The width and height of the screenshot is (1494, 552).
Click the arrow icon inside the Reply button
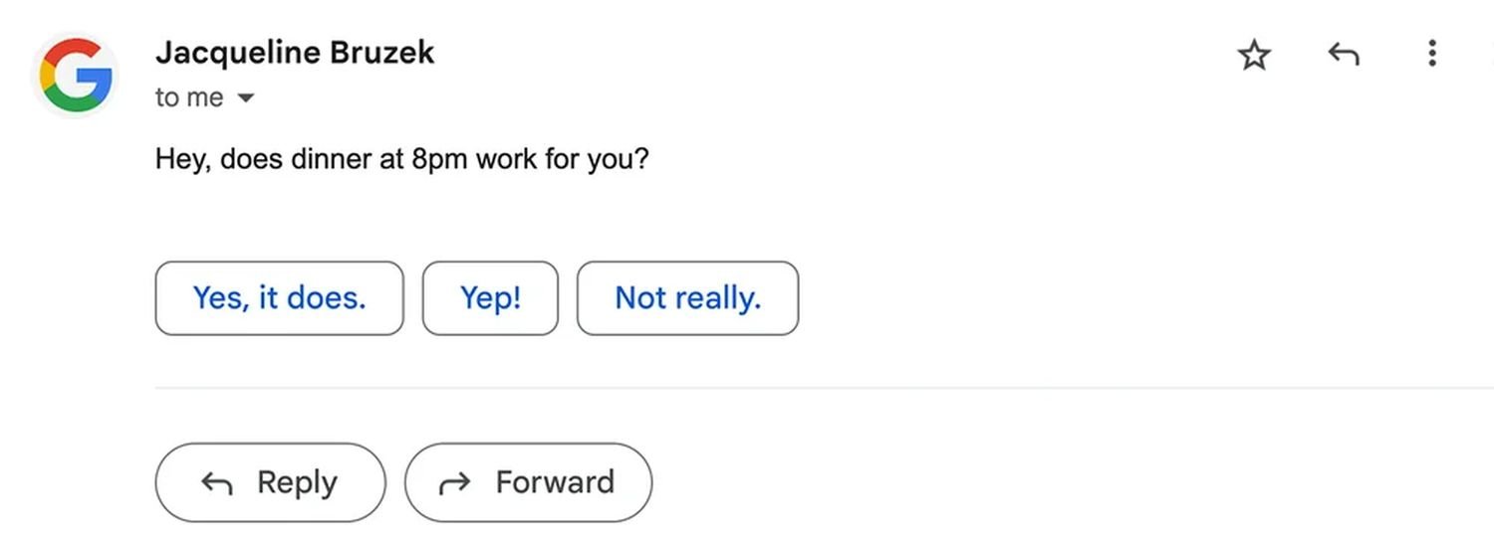[217, 483]
